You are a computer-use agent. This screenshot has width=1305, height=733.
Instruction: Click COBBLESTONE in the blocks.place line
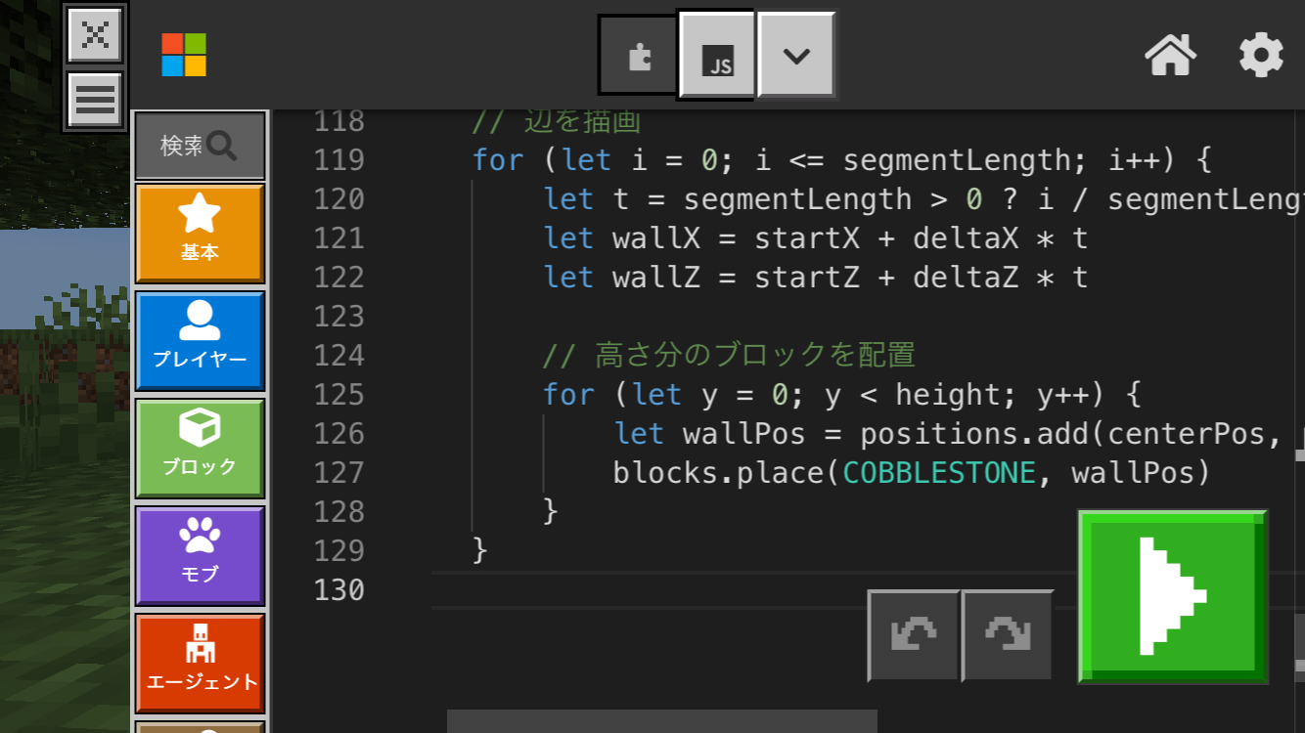pyautogui.click(x=939, y=473)
